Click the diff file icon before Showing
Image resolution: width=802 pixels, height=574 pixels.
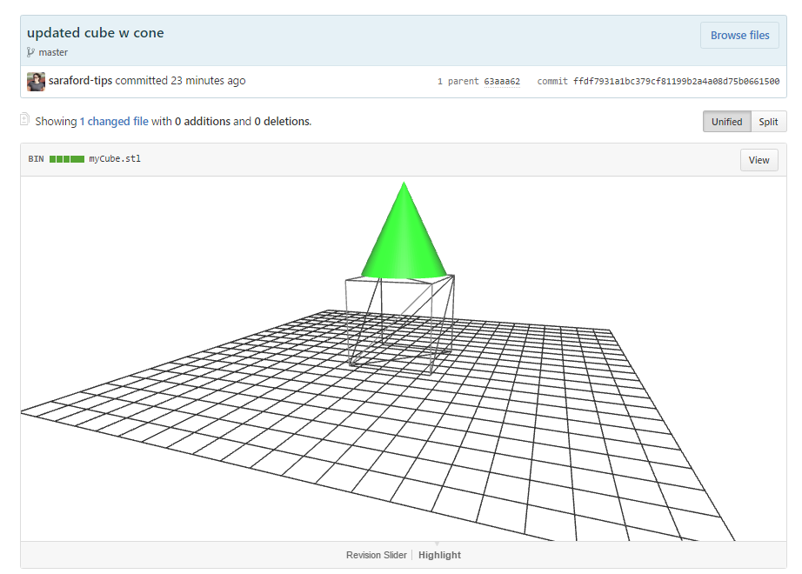25,120
